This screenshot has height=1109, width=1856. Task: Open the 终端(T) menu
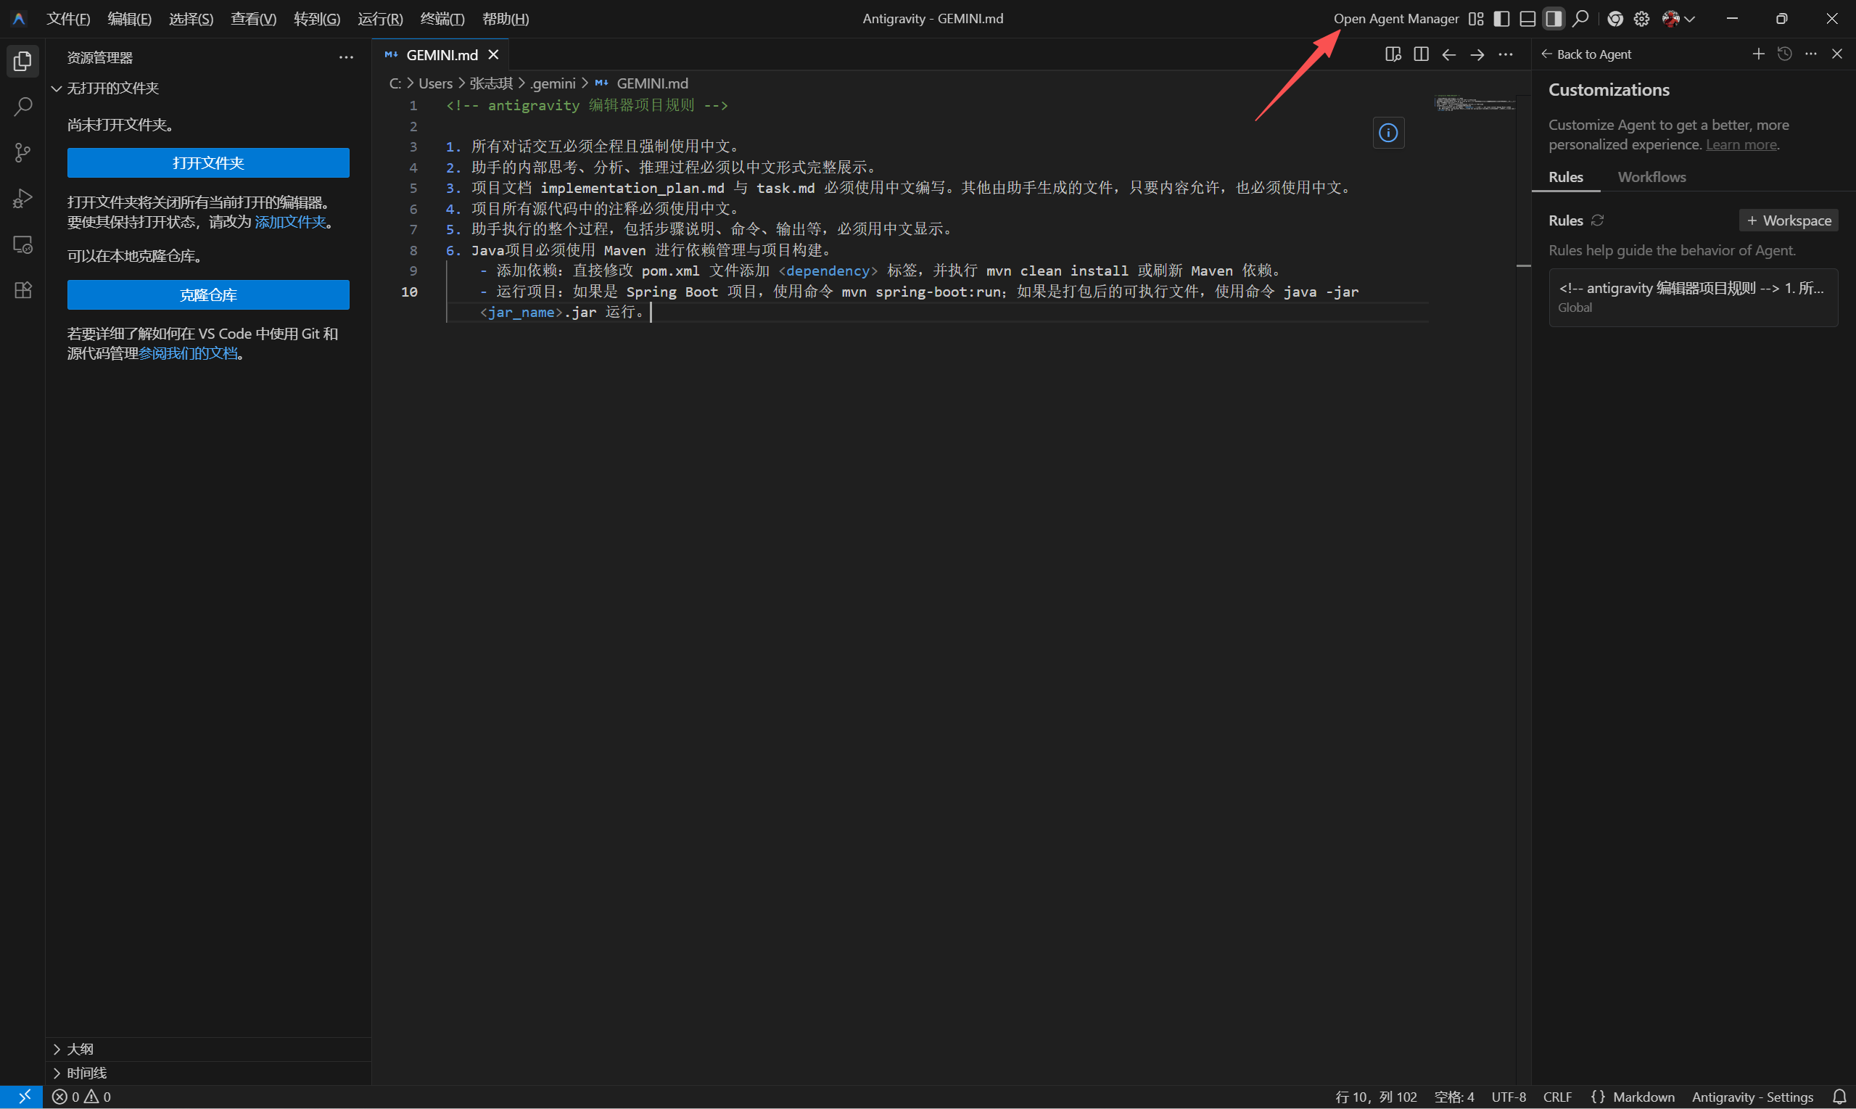(442, 19)
